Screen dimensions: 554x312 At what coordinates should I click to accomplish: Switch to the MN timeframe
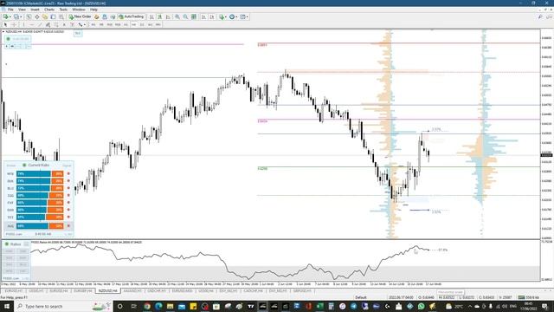coord(158,25)
